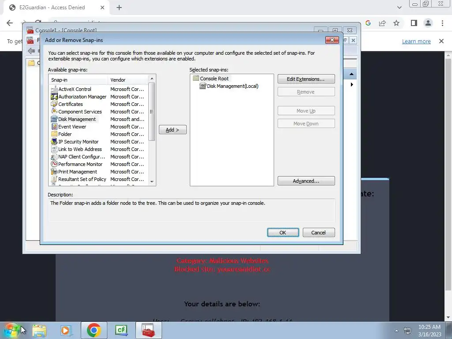Screen dimensions: 452x339
Task: Click the snap-in list scroll down arrow
Action: (x=152, y=181)
